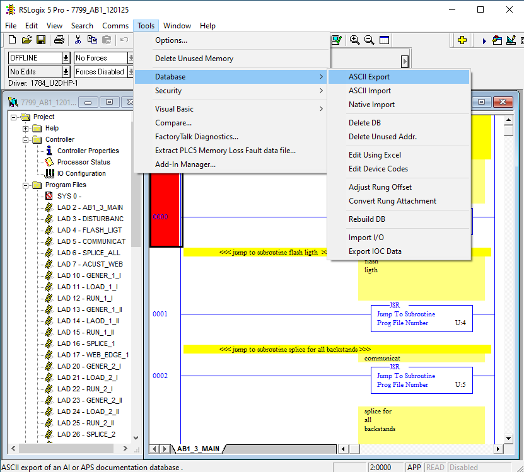Viewport: 524px width, 472px height.
Task: Open the No Edits dropdown
Action: [x=66, y=72]
